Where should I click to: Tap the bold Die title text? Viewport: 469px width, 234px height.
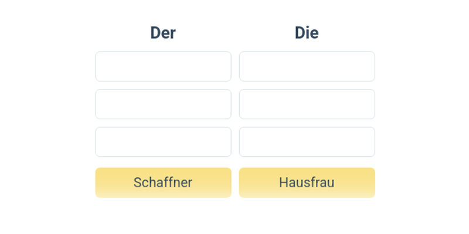(x=307, y=33)
